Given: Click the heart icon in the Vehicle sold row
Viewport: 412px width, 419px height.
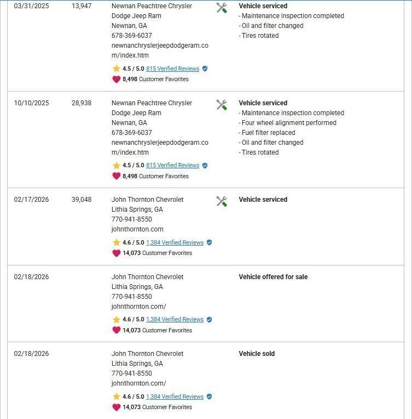Looking at the screenshot, I should [x=116, y=407].
